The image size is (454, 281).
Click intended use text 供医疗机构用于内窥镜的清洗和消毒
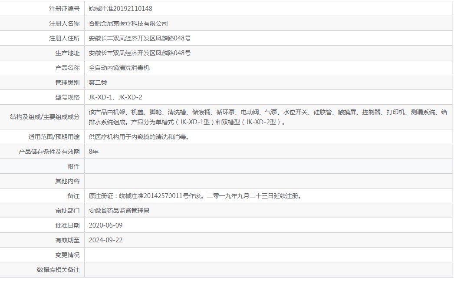coord(139,137)
